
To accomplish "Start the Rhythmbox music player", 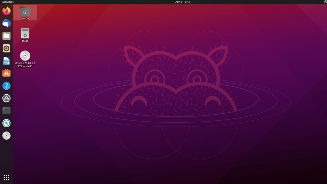I will click(6, 49).
